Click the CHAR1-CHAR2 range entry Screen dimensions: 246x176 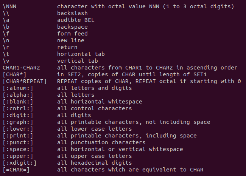21,68
